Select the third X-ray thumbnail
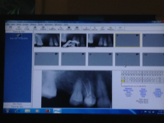This screenshot has height=123, width=164. (101, 40)
